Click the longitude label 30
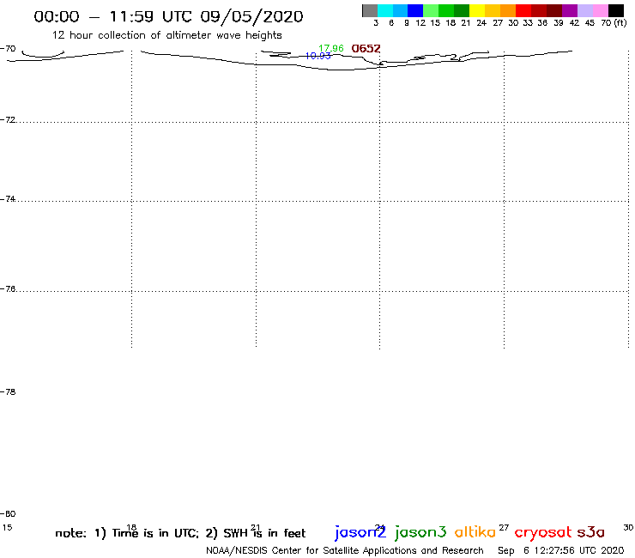 [628, 527]
